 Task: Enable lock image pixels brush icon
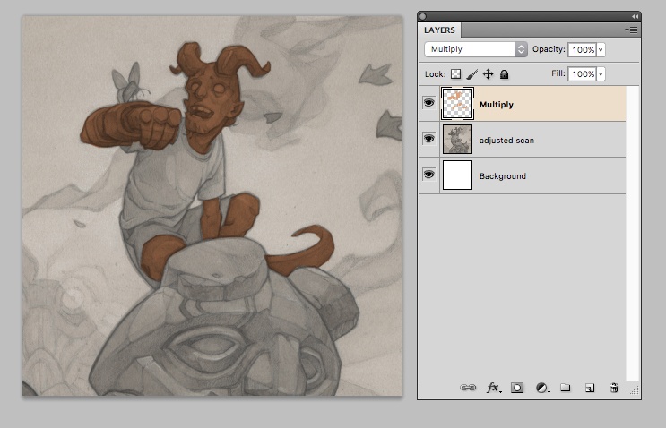[x=471, y=74]
